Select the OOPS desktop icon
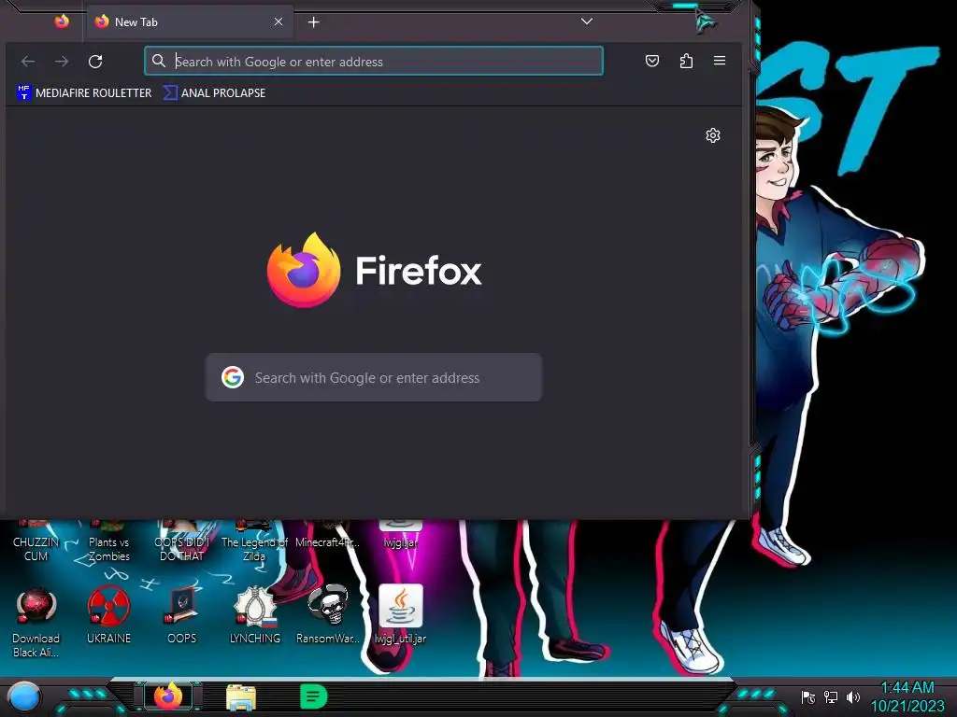The width and height of the screenshot is (957, 717). [182, 615]
